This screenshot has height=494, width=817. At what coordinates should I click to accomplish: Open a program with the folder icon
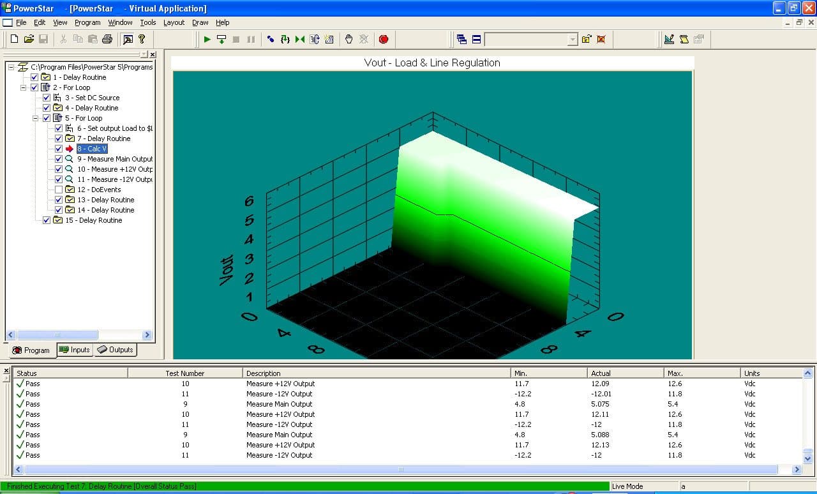(x=29, y=39)
